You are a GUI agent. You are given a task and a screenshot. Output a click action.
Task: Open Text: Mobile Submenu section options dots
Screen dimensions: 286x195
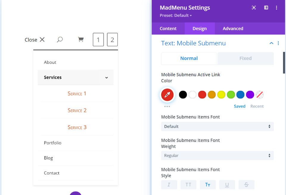[x=278, y=43]
